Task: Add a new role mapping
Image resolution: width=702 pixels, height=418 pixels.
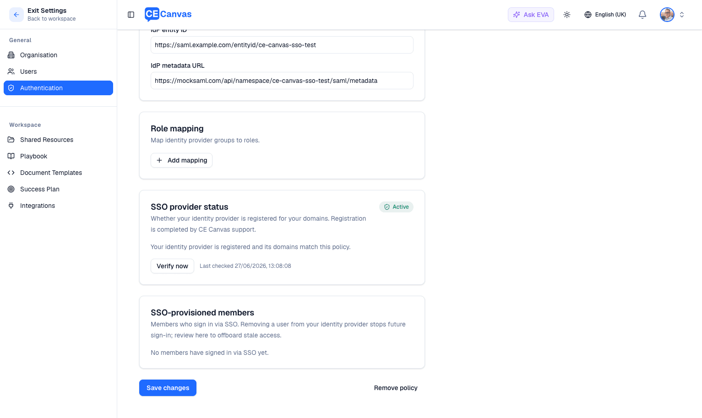Action: click(x=181, y=160)
